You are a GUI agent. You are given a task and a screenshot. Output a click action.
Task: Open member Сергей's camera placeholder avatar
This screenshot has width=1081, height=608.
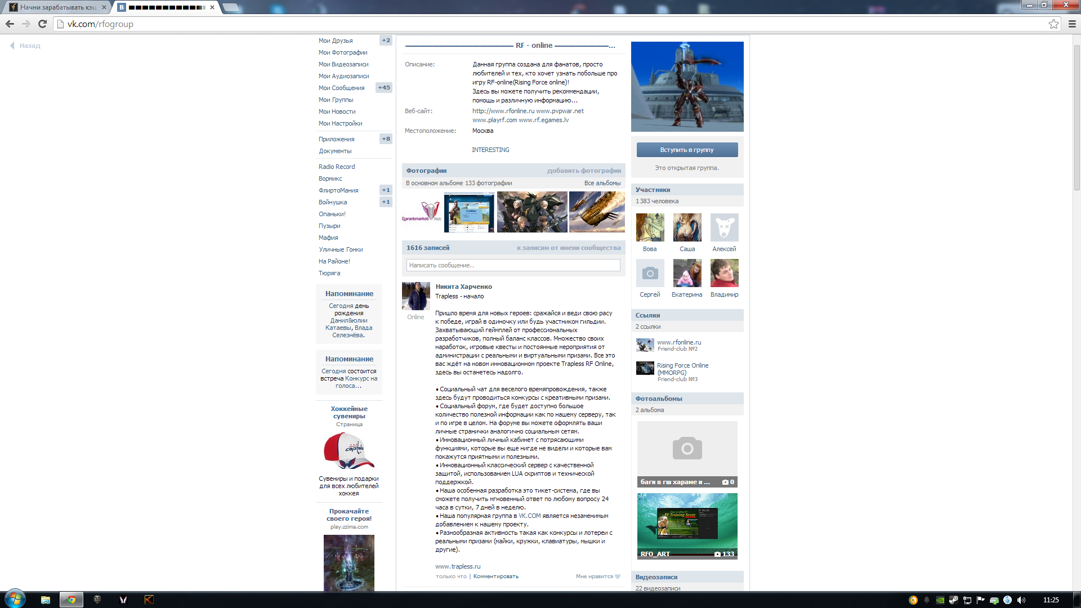click(650, 273)
